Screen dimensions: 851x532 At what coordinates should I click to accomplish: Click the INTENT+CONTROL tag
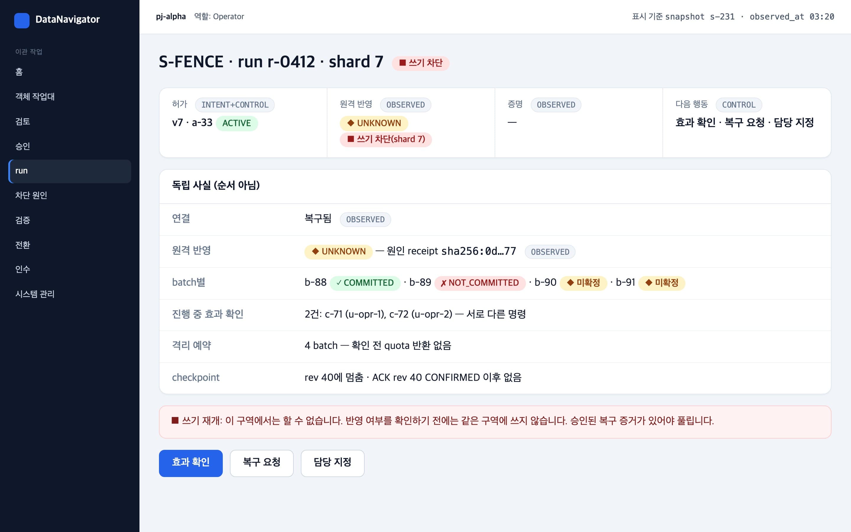(235, 105)
